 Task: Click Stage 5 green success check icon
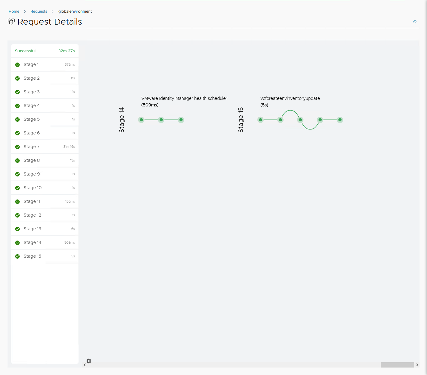point(17,120)
